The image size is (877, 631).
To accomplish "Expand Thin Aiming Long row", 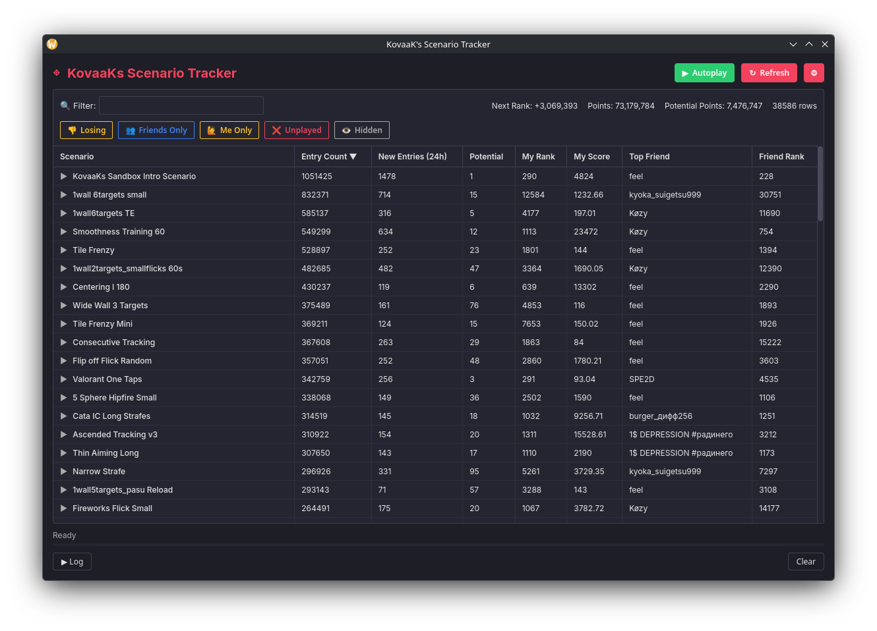I will pyautogui.click(x=64, y=453).
